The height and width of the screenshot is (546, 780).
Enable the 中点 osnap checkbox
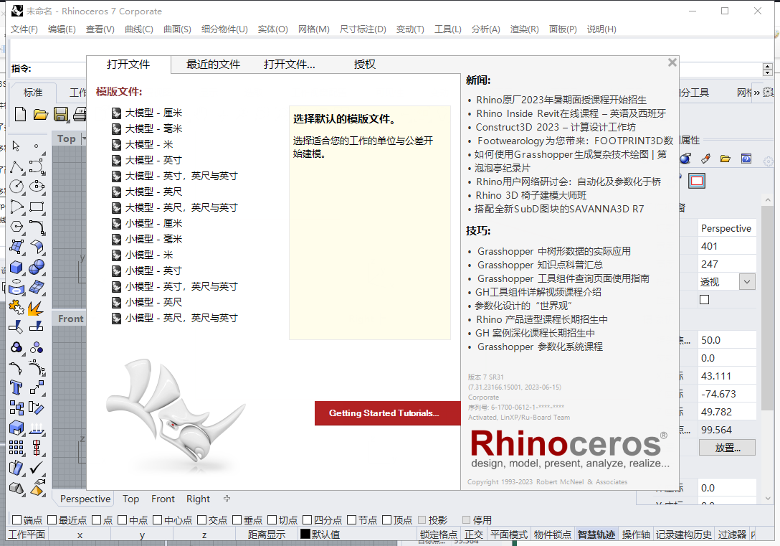click(123, 519)
